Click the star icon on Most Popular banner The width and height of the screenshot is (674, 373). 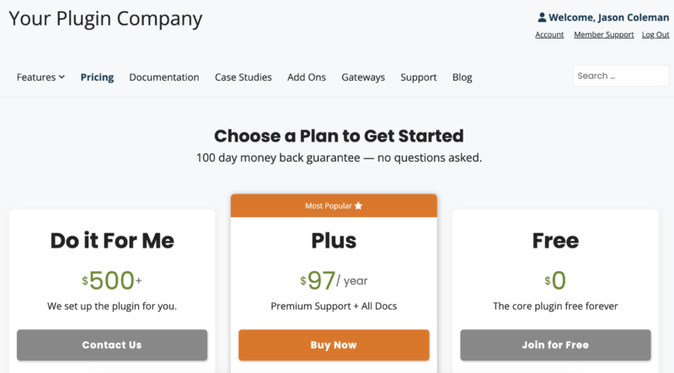(358, 205)
